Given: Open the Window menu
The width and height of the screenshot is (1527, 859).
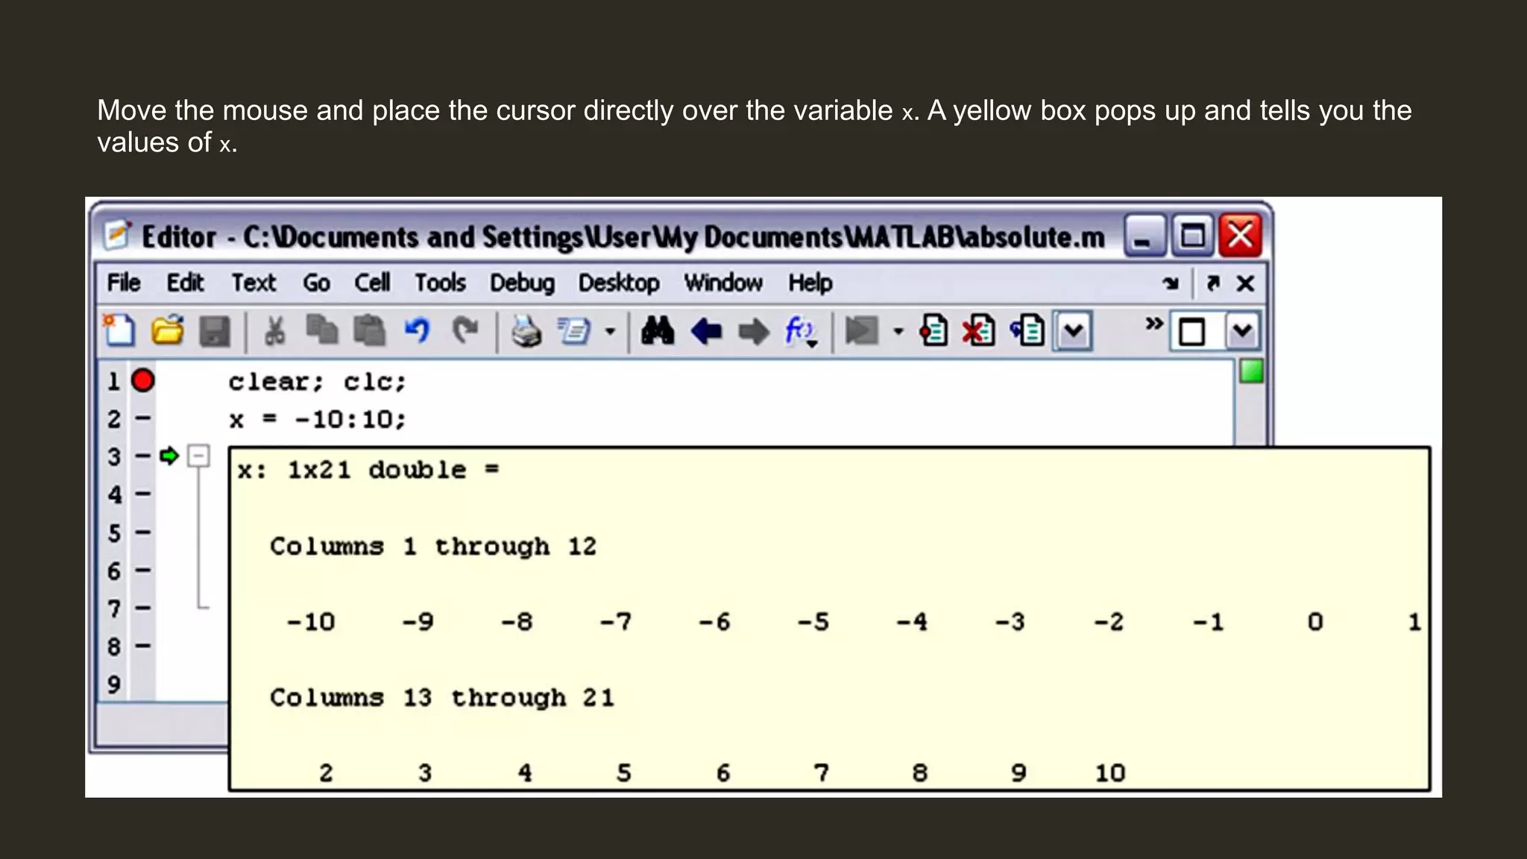Looking at the screenshot, I should coord(723,283).
